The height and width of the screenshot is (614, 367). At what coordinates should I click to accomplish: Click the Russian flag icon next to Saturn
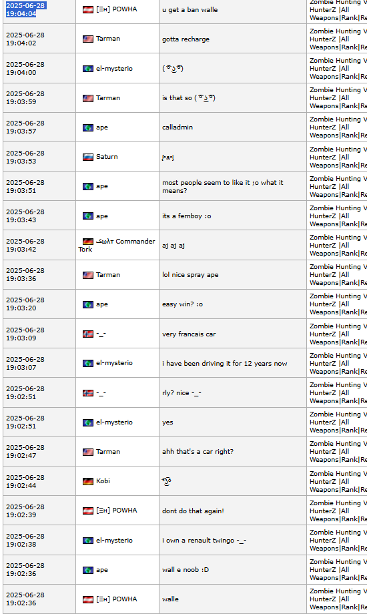click(x=87, y=157)
